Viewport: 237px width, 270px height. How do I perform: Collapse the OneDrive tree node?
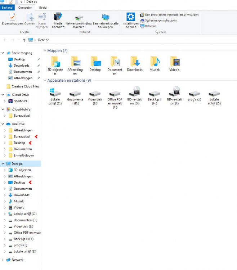pyautogui.click(x=3, y=124)
